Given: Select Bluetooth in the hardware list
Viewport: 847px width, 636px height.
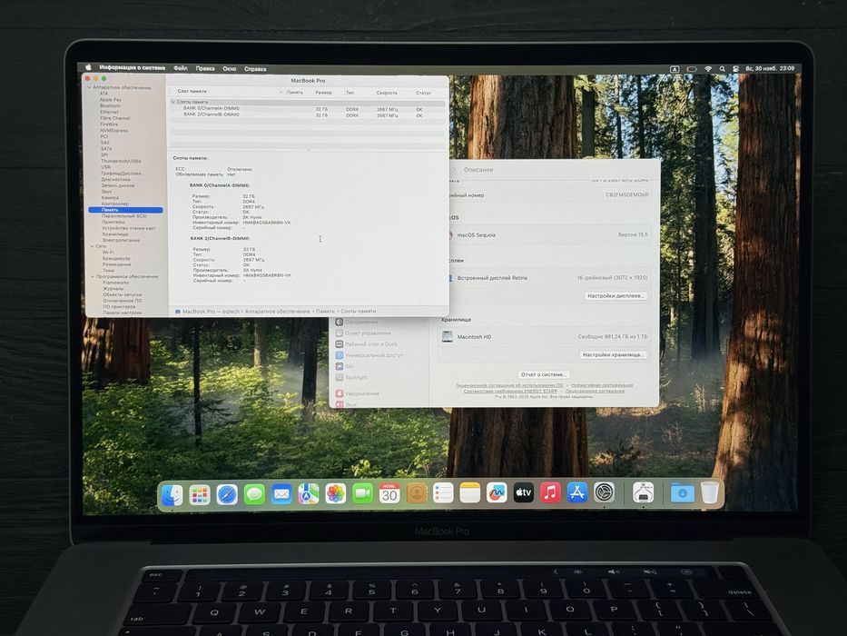Looking at the screenshot, I should click(110, 106).
